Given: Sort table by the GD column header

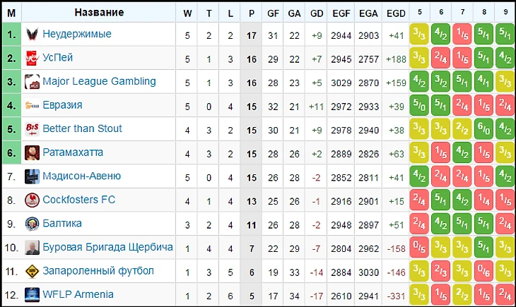Looking at the screenshot, I should pyautogui.click(x=319, y=12).
